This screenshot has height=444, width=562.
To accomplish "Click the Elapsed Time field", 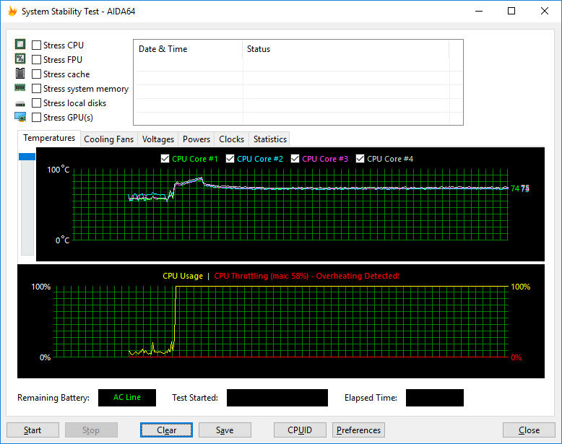I will (x=434, y=398).
